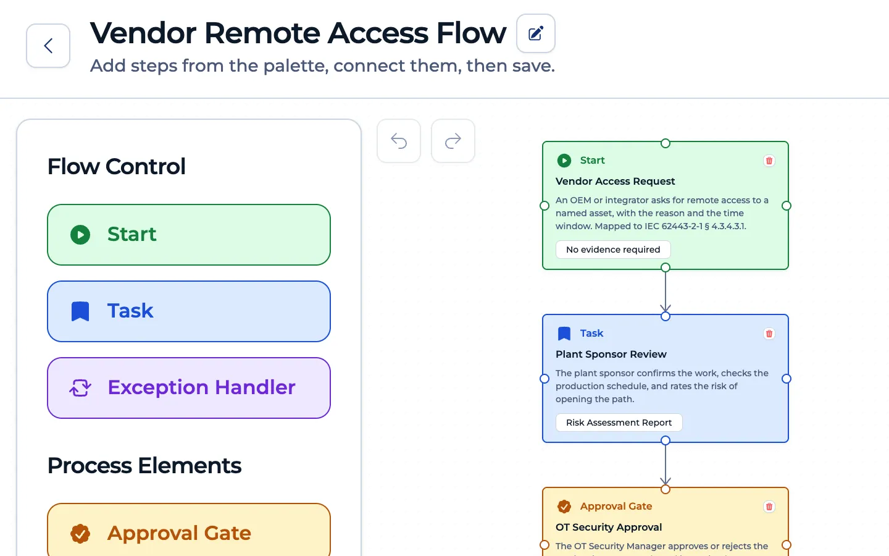Redo the last canvas change
This screenshot has height=556, width=889.
click(453, 141)
